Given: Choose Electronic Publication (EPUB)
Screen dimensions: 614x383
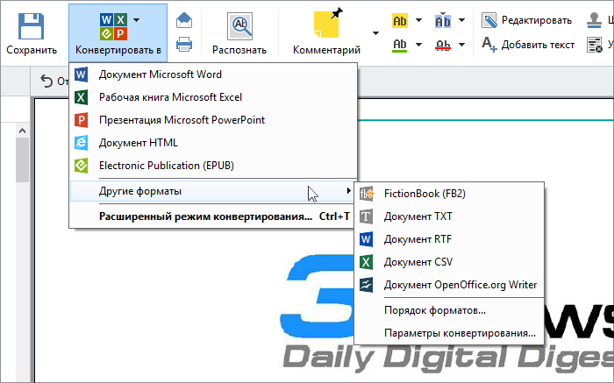Looking at the screenshot, I should click(213, 166).
